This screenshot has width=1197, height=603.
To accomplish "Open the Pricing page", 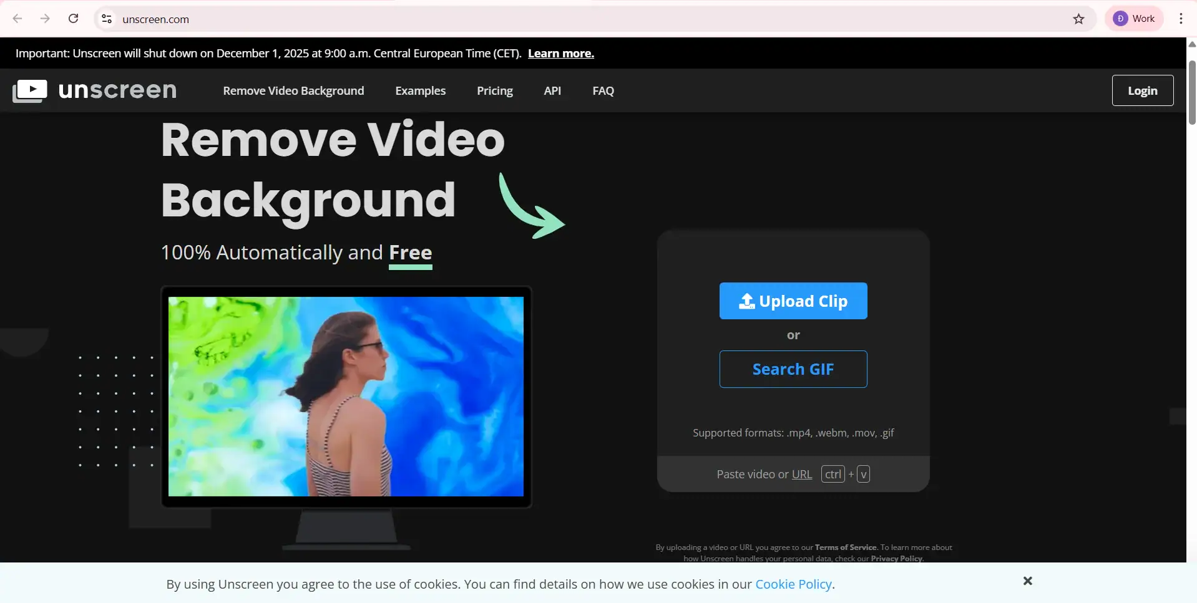I will [494, 90].
